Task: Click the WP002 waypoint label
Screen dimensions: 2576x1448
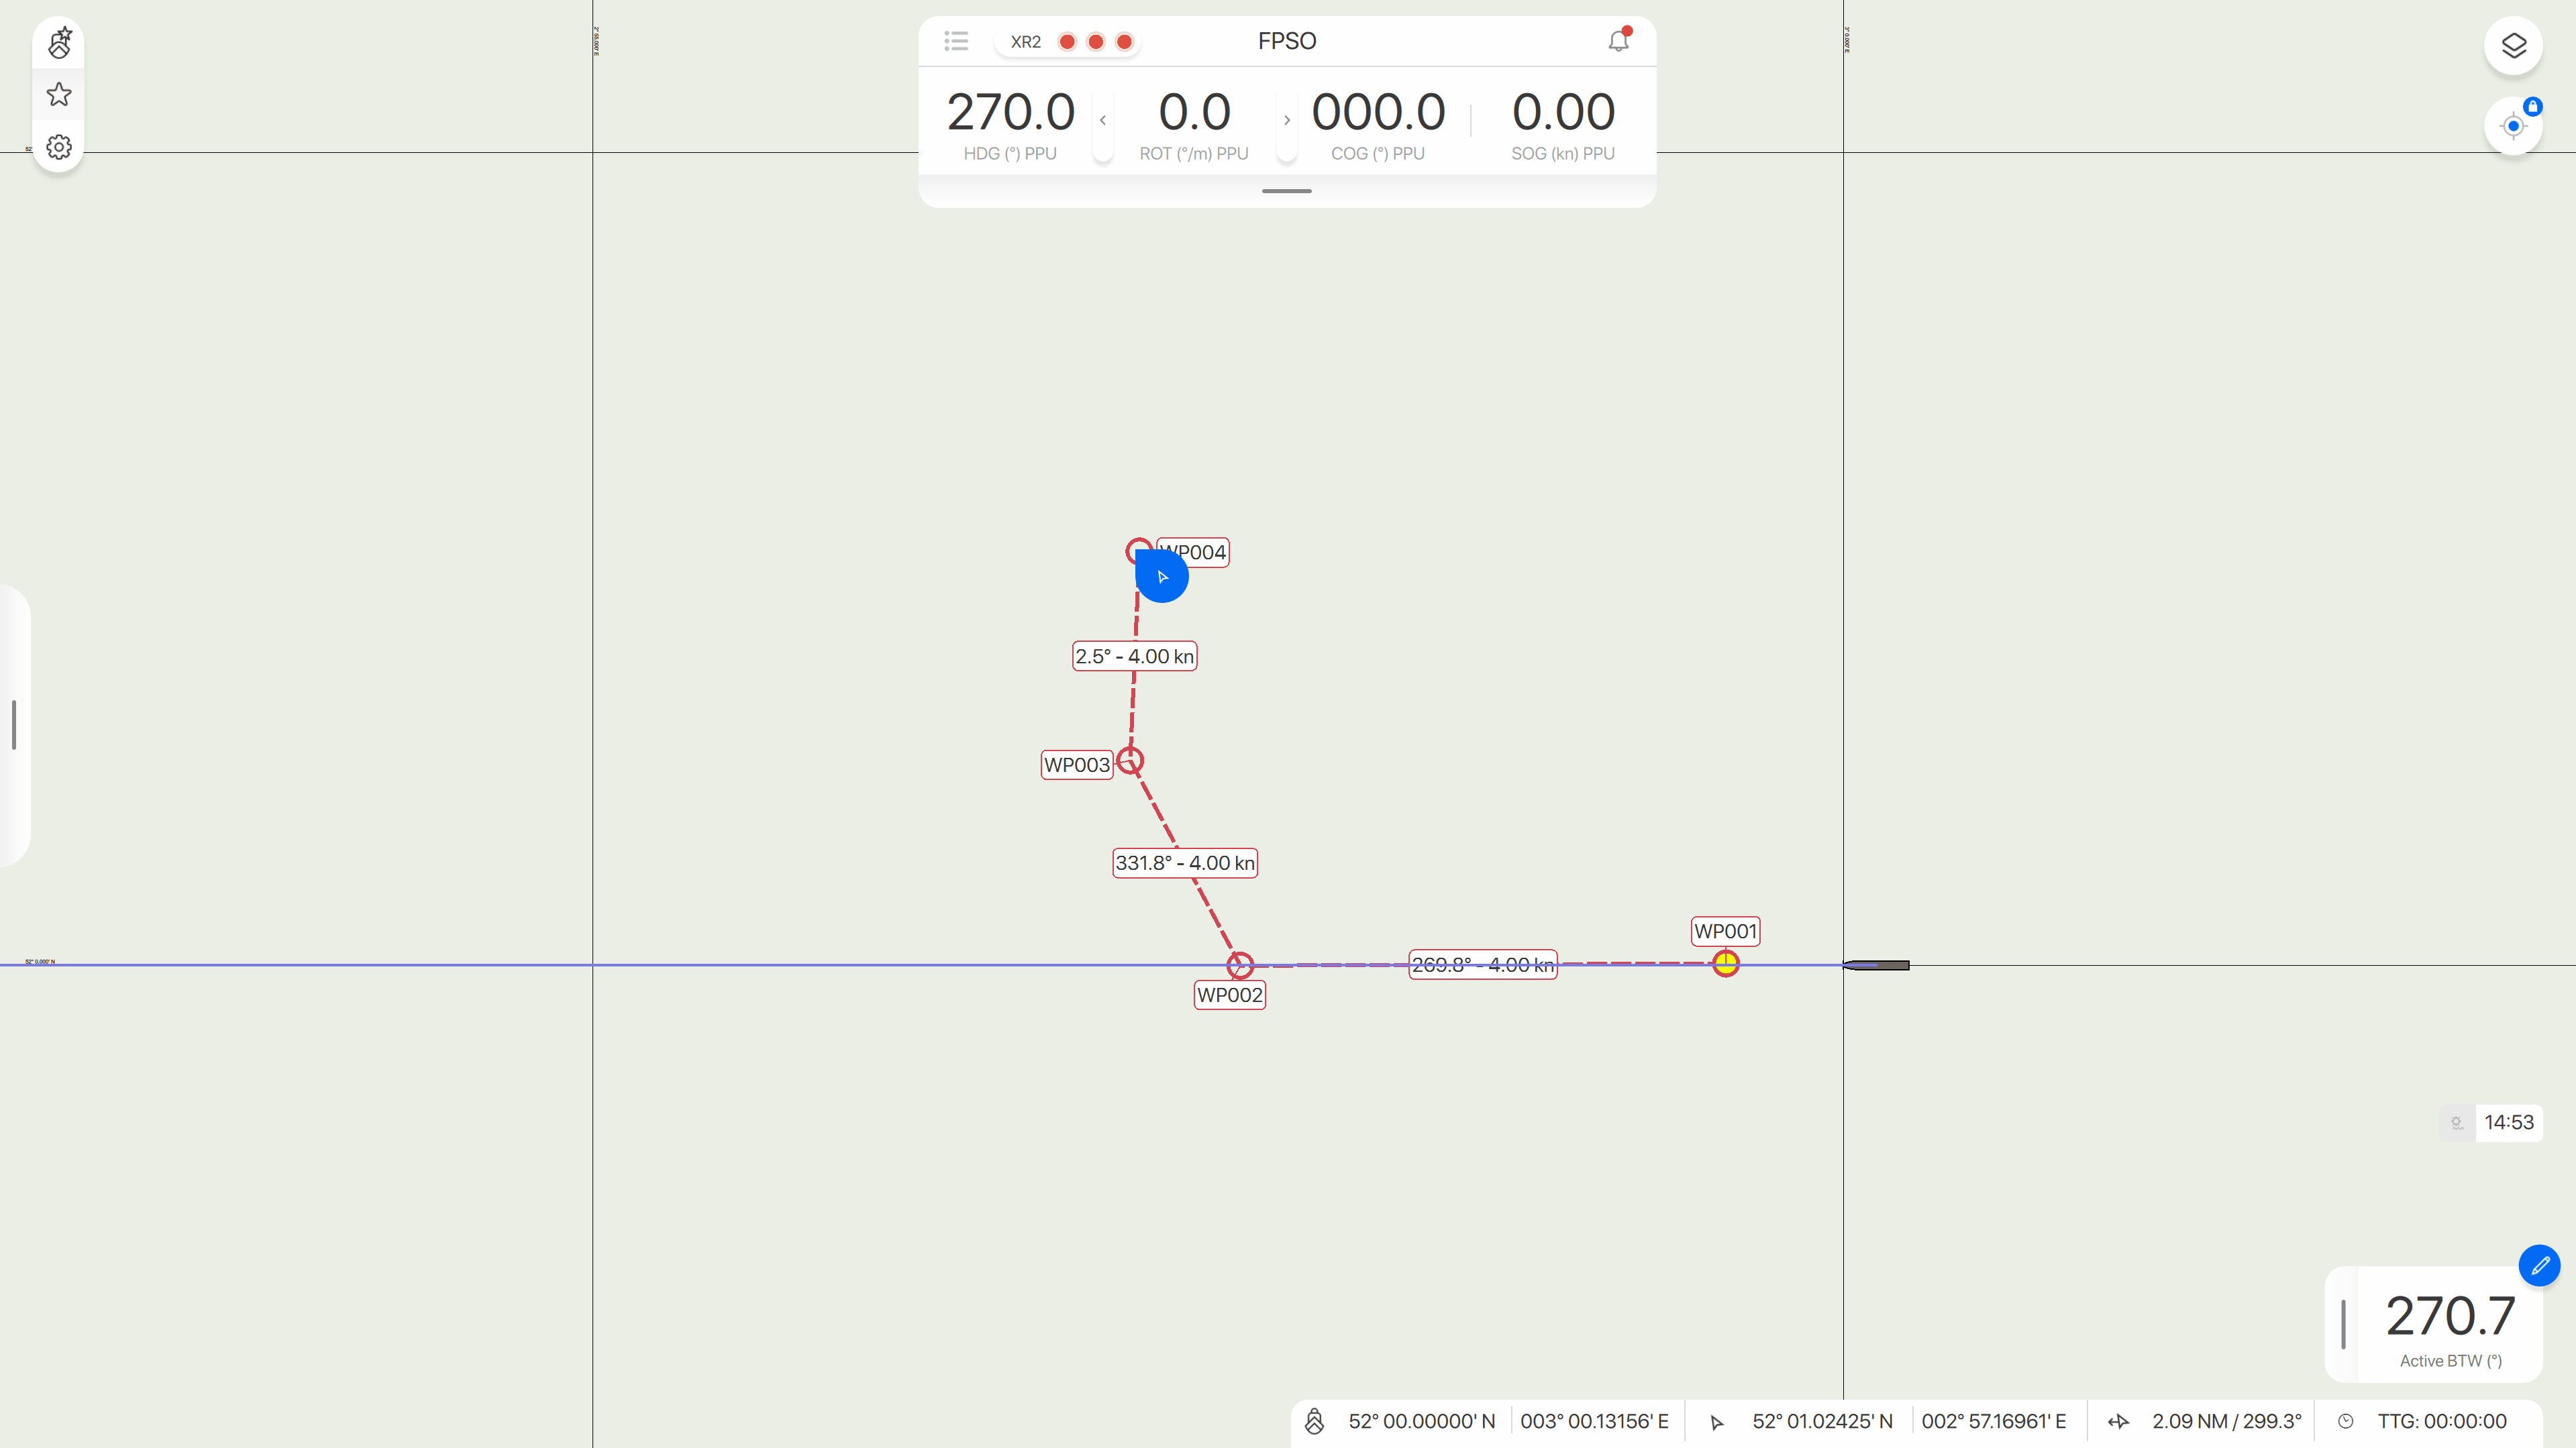Action: coord(1229,995)
